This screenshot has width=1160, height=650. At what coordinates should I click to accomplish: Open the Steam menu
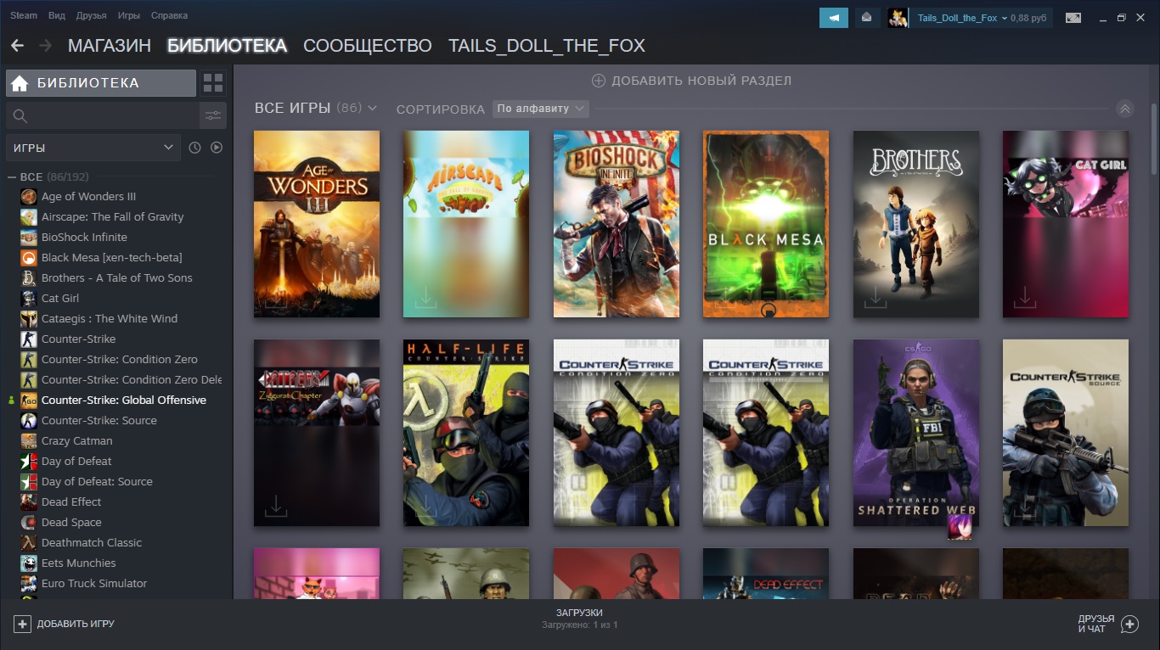coord(24,15)
